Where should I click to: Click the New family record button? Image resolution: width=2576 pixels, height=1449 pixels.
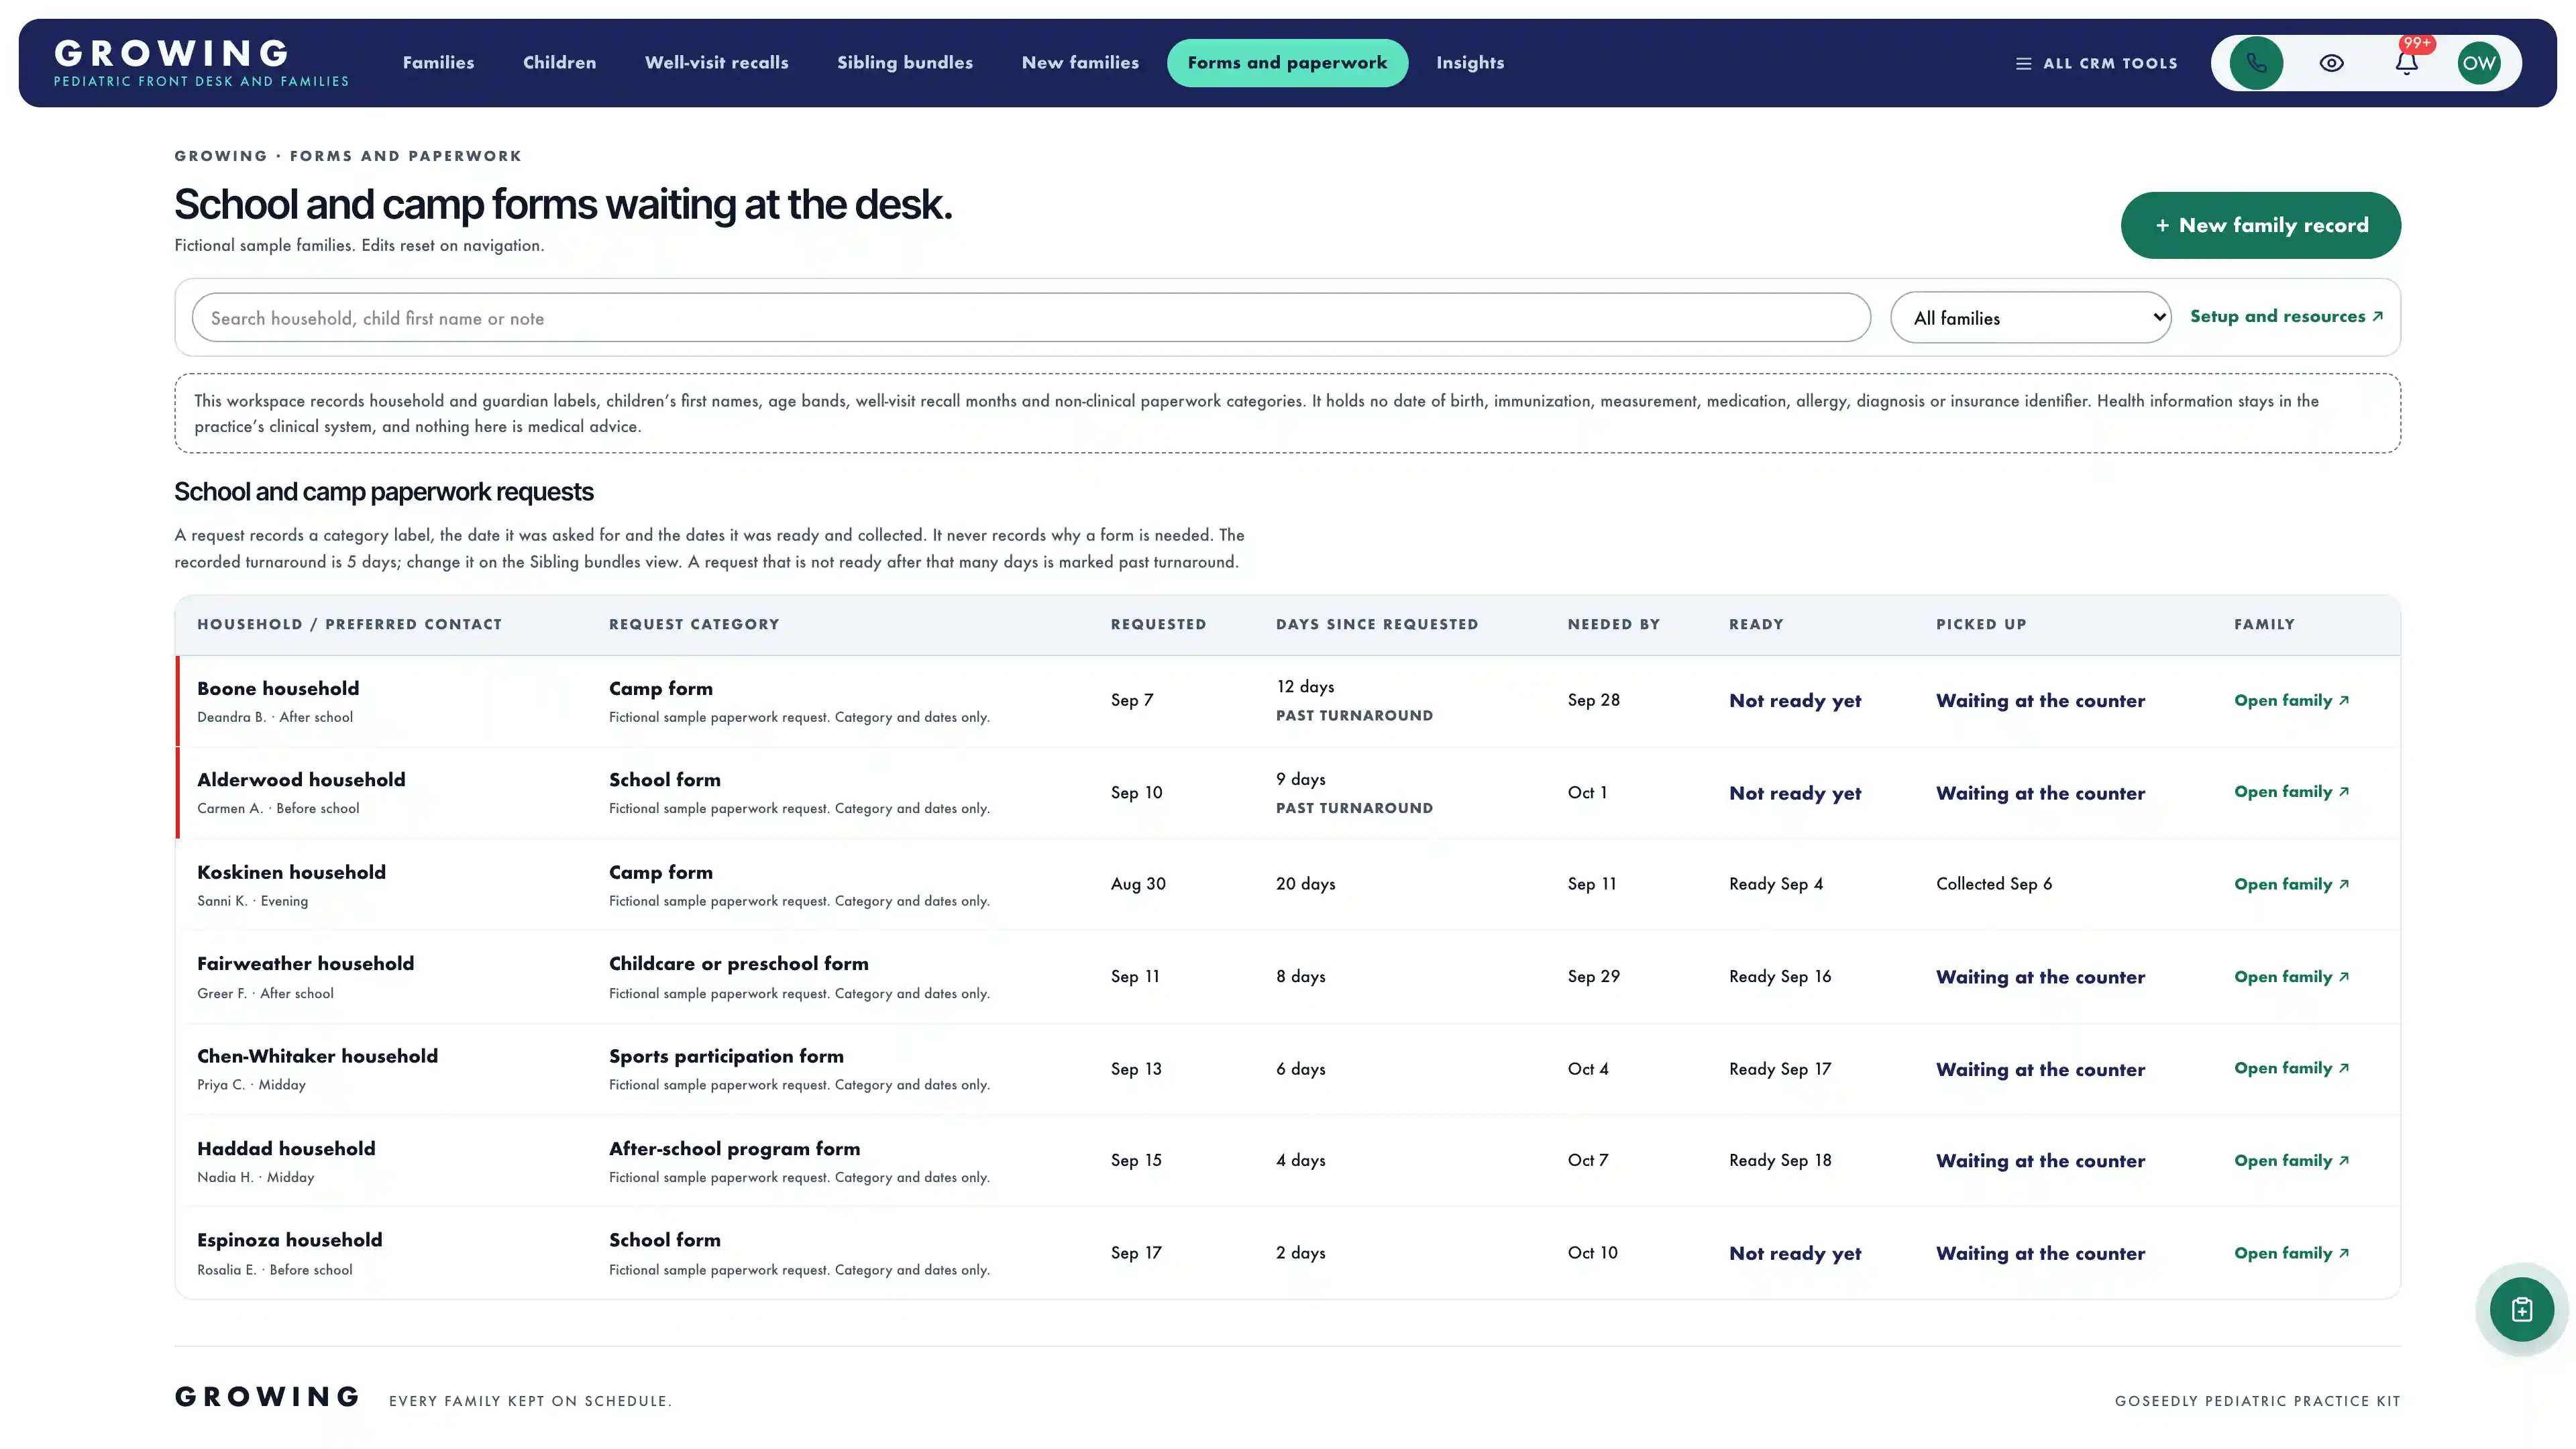pos(2260,225)
